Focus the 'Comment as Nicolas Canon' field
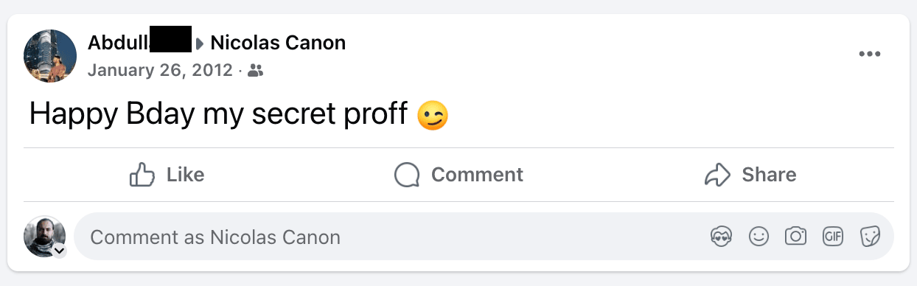Screen dimensions: 917x286 [x=484, y=237]
